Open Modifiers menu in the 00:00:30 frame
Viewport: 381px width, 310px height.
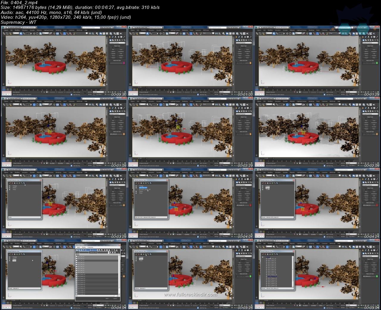tap(17, 30)
